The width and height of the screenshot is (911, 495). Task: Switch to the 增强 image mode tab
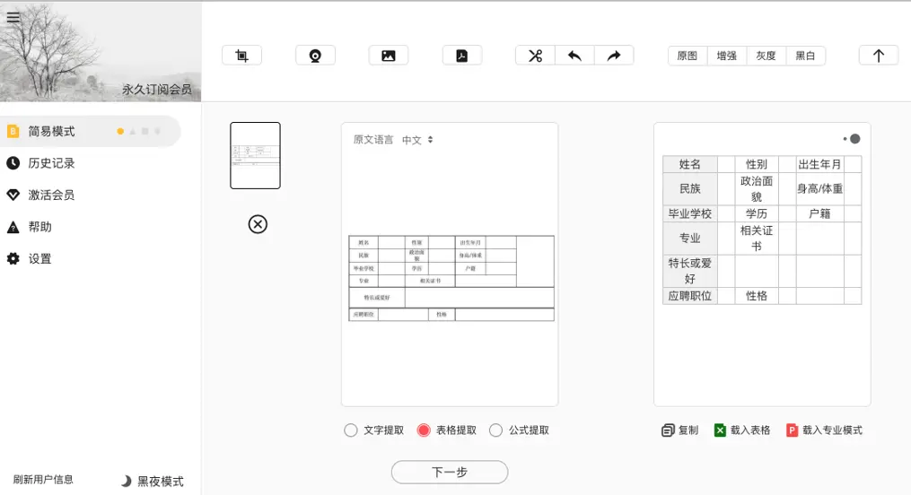(x=726, y=56)
